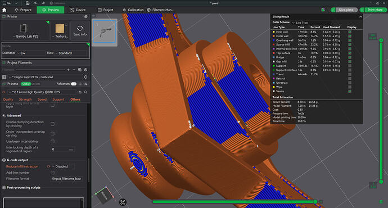Image resolution: width=388 pixels, height=208 pixels.
Task: Search process settings with magnifier
Action: [85, 92]
